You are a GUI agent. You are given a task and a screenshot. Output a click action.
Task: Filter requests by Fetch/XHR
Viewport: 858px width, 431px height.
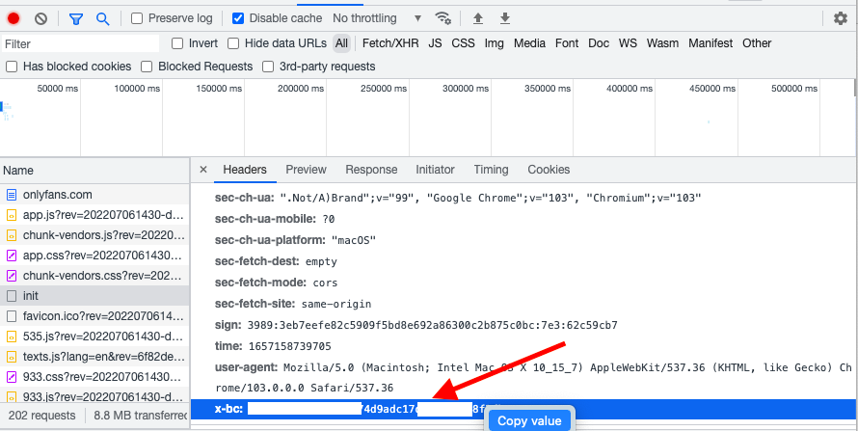point(389,43)
